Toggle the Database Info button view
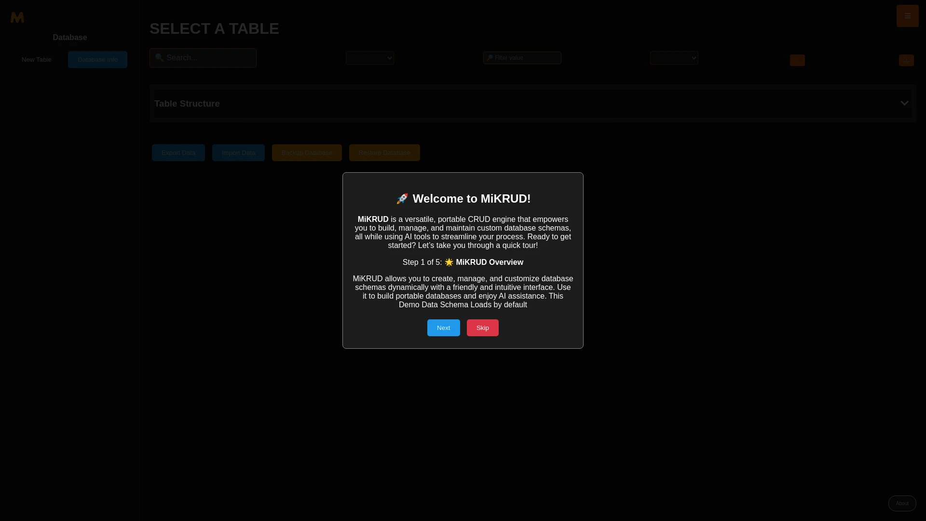 [97, 59]
